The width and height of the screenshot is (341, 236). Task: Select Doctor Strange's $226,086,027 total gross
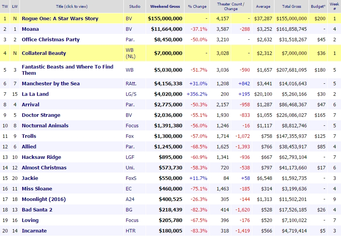click(x=292, y=115)
